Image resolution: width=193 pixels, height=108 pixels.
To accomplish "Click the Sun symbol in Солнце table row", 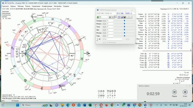I will click(146, 14).
